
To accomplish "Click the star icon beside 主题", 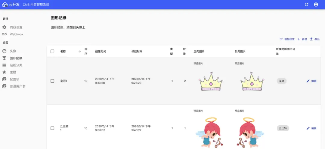I will [x=4, y=72].
